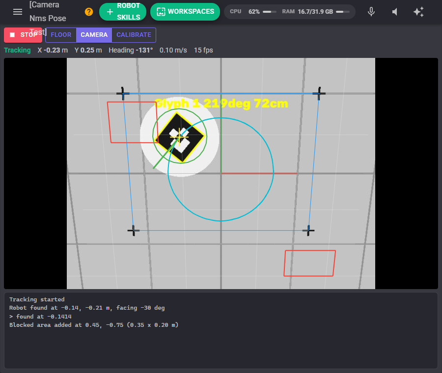Toggle the speaker volume icon

click(395, 12)
